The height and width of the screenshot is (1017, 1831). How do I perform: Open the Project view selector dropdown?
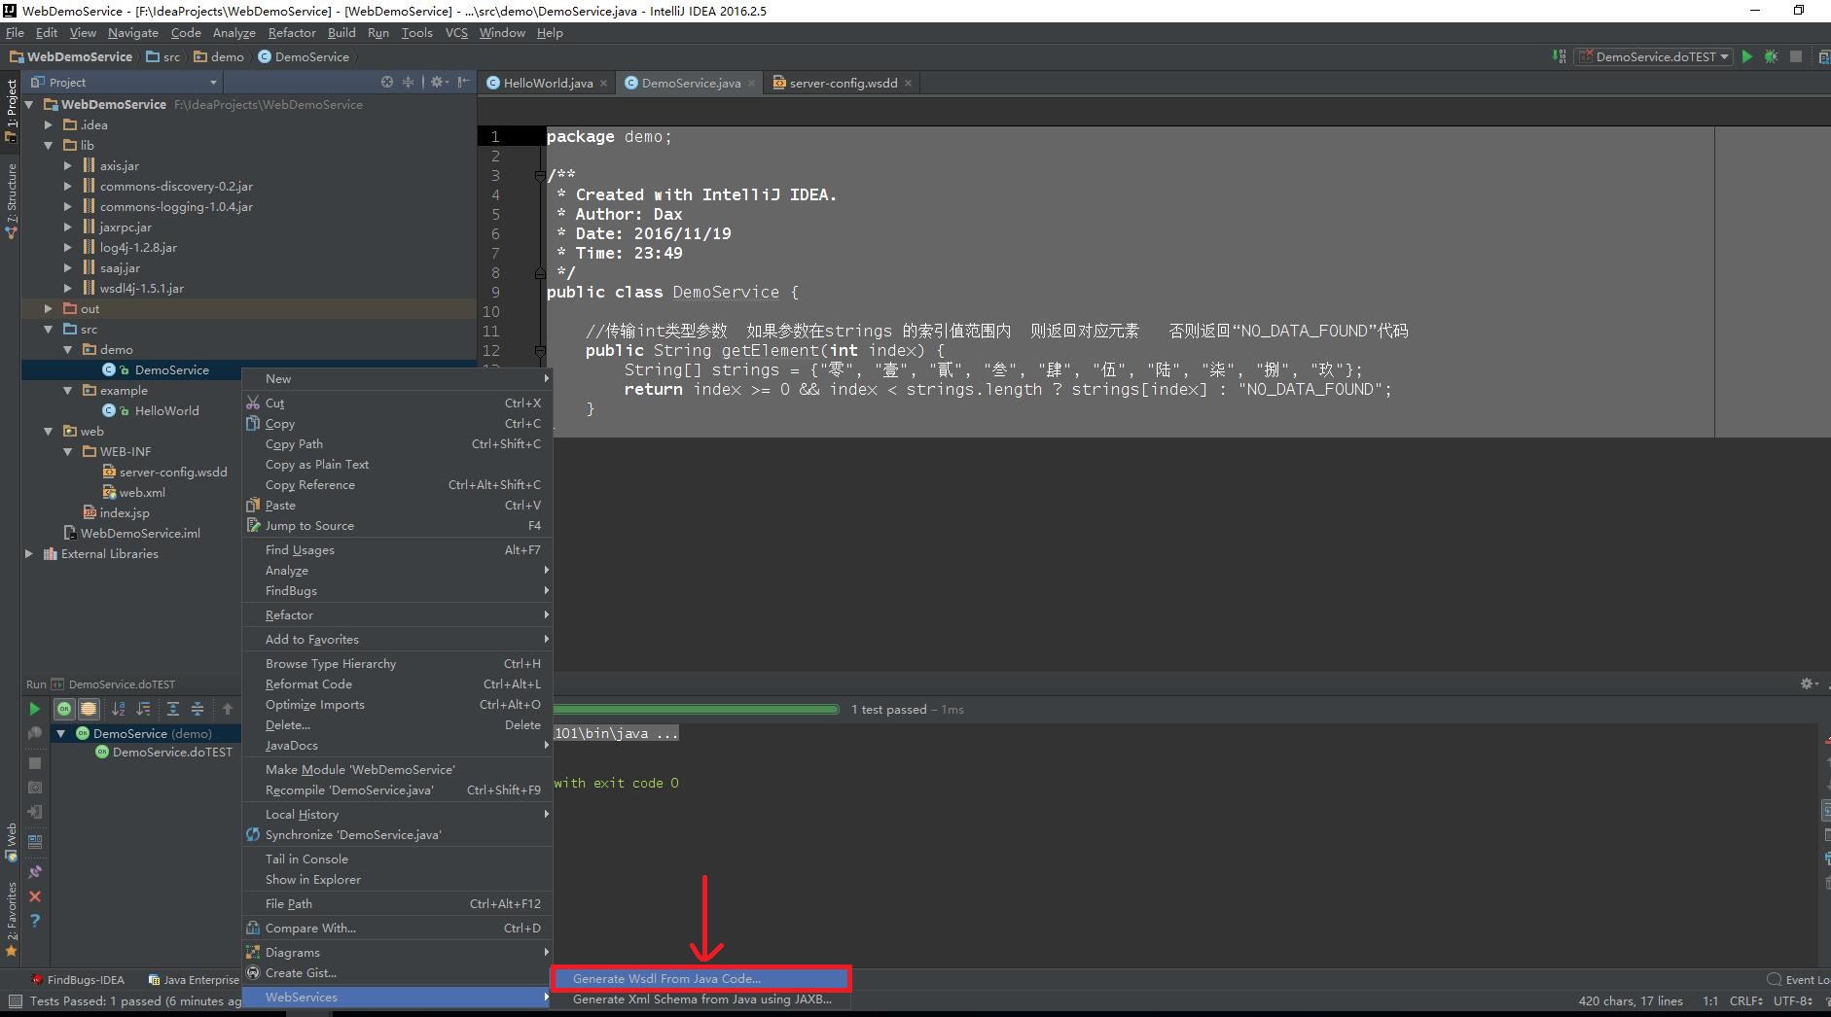(125, 83)
